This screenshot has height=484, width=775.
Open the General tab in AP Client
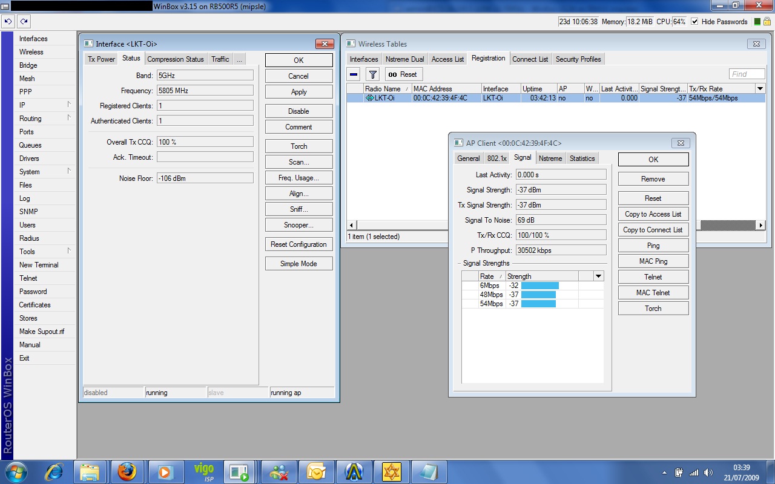pyautogui.click(x=469, y=159)
